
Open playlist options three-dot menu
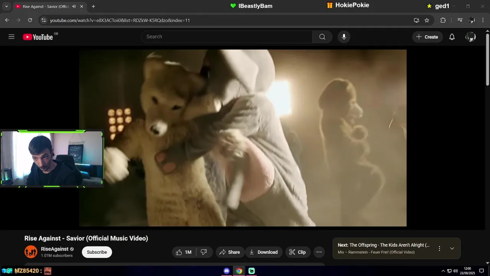click(439, 248)
